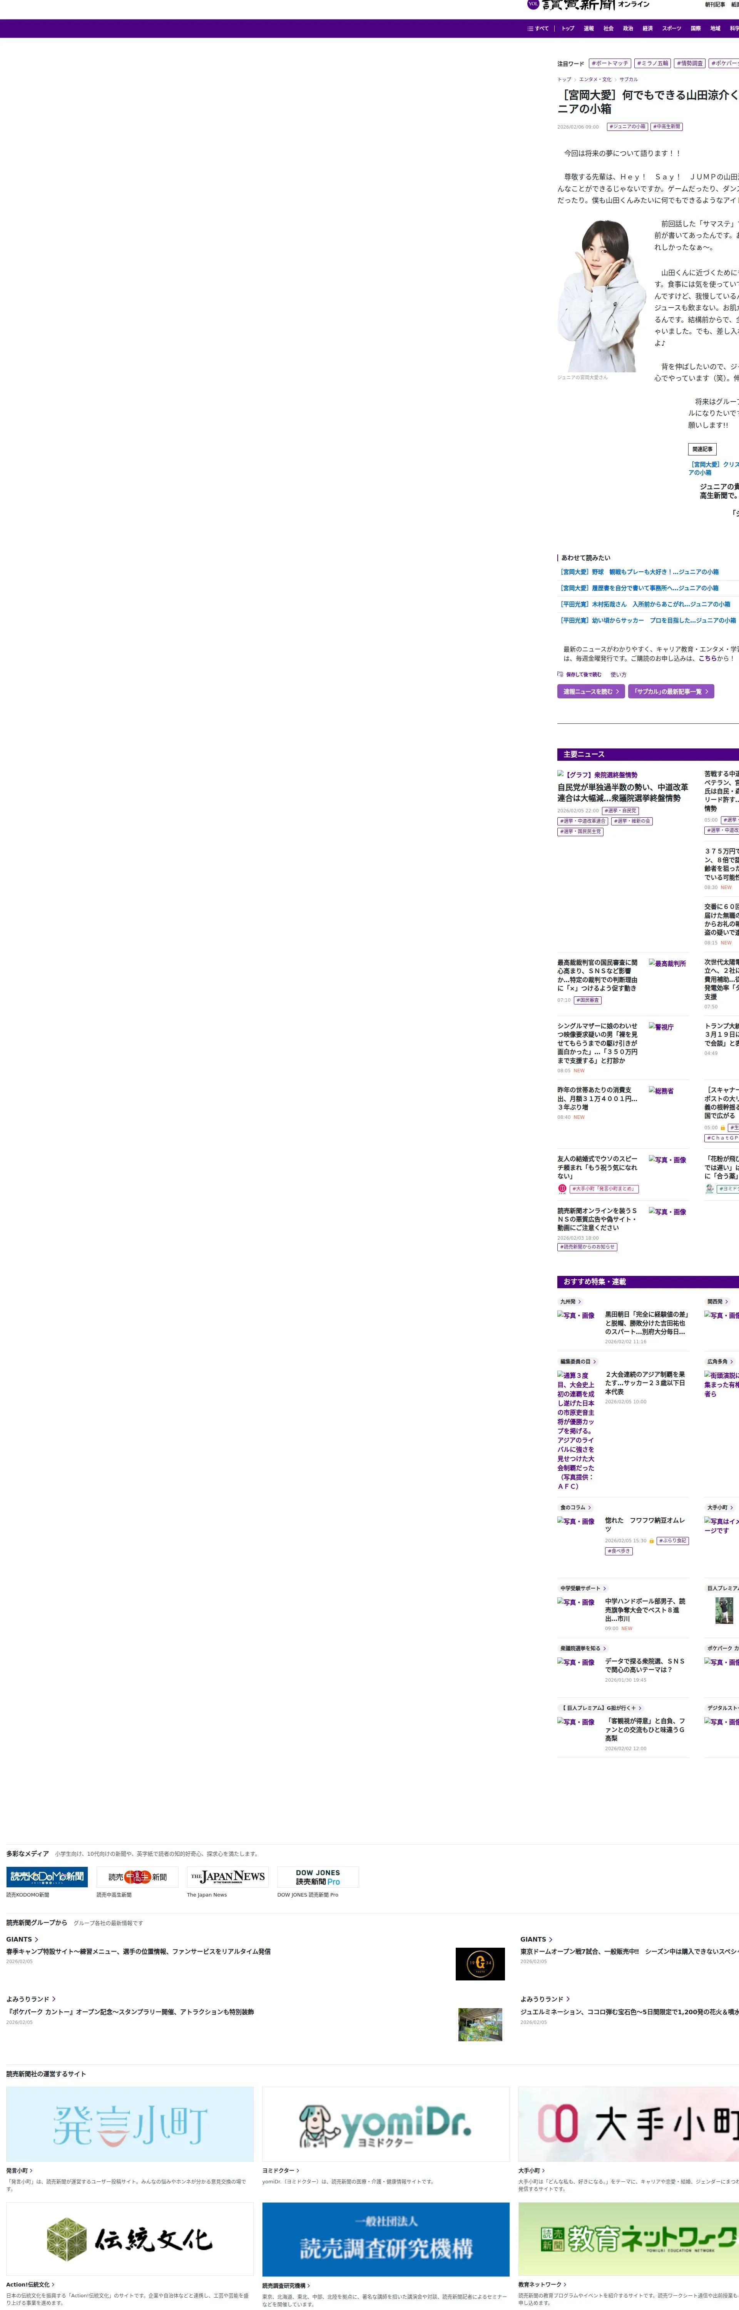The width and height of the screenshot is (739, 2310).
Task: Expand the 編集委員の目 section chevron
Action: (595, 1361)
